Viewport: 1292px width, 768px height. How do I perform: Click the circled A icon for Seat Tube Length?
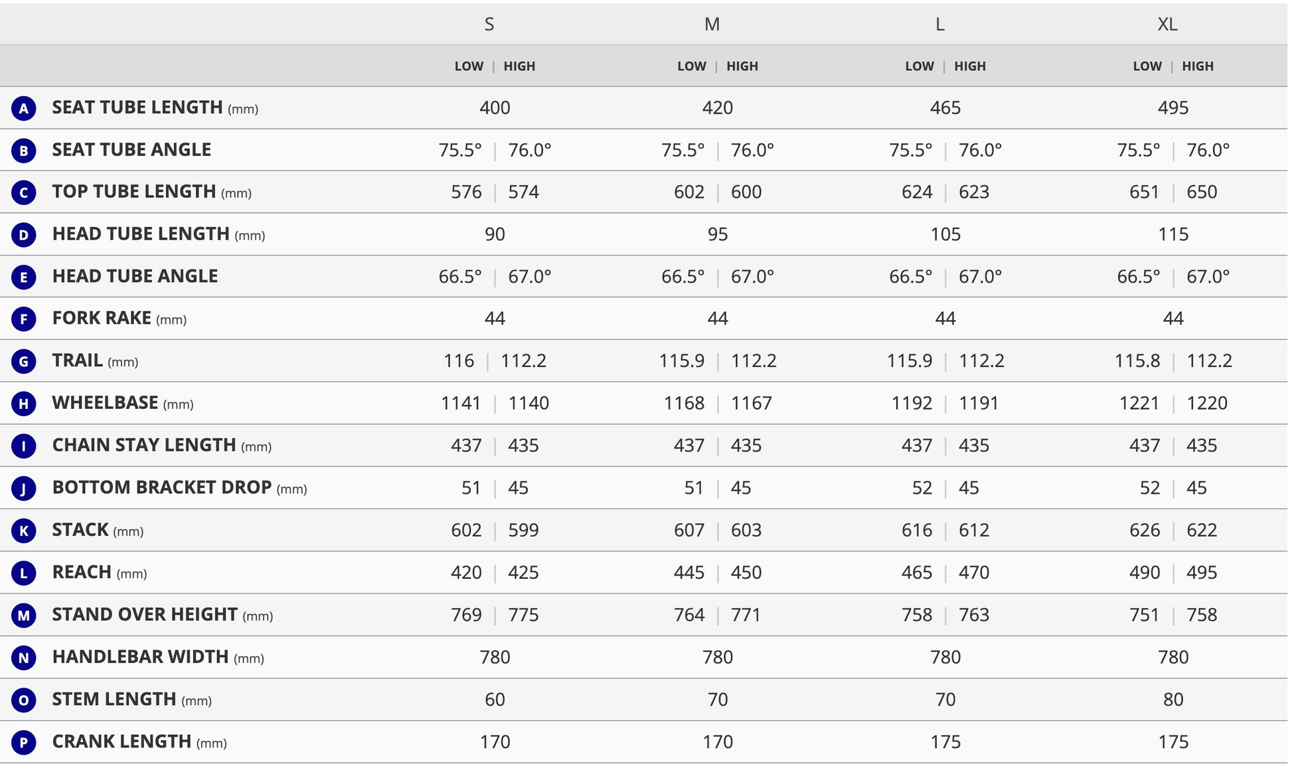pyautogui.click(x=24, y=108)
